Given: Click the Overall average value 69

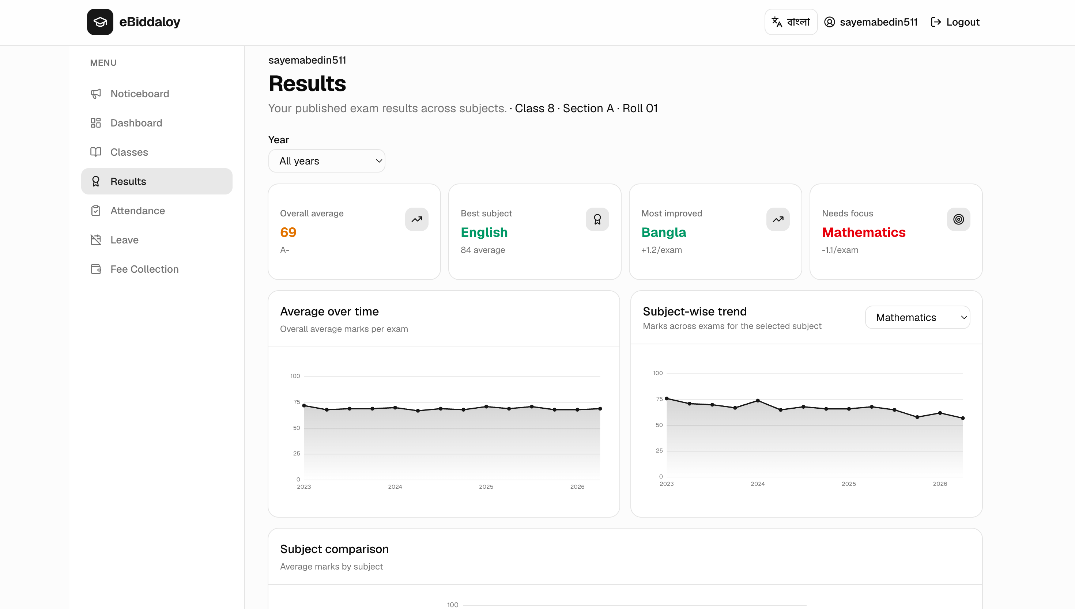Looking at the screenshot, I should [x=288, y=232].
